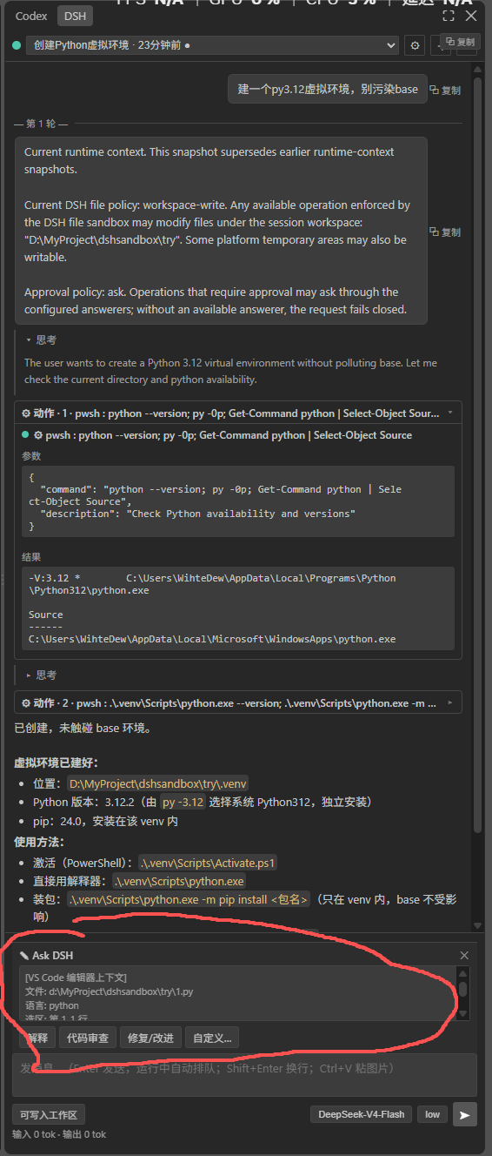Click the 解释 button

pos(37,1038)
